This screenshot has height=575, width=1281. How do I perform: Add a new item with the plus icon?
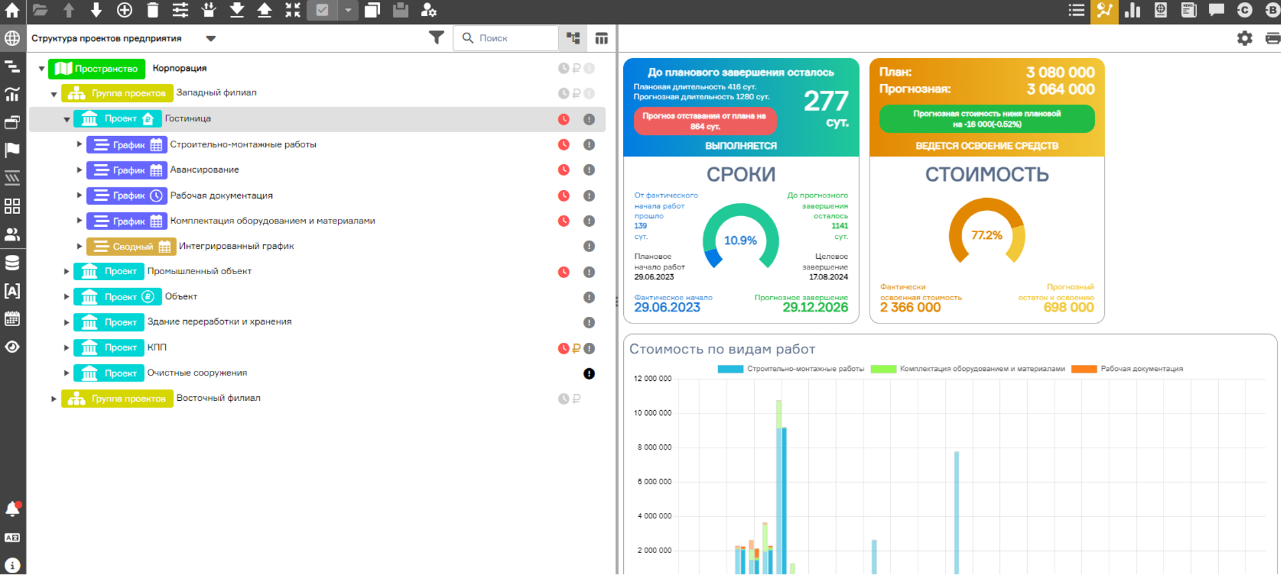tap(124, 10)
